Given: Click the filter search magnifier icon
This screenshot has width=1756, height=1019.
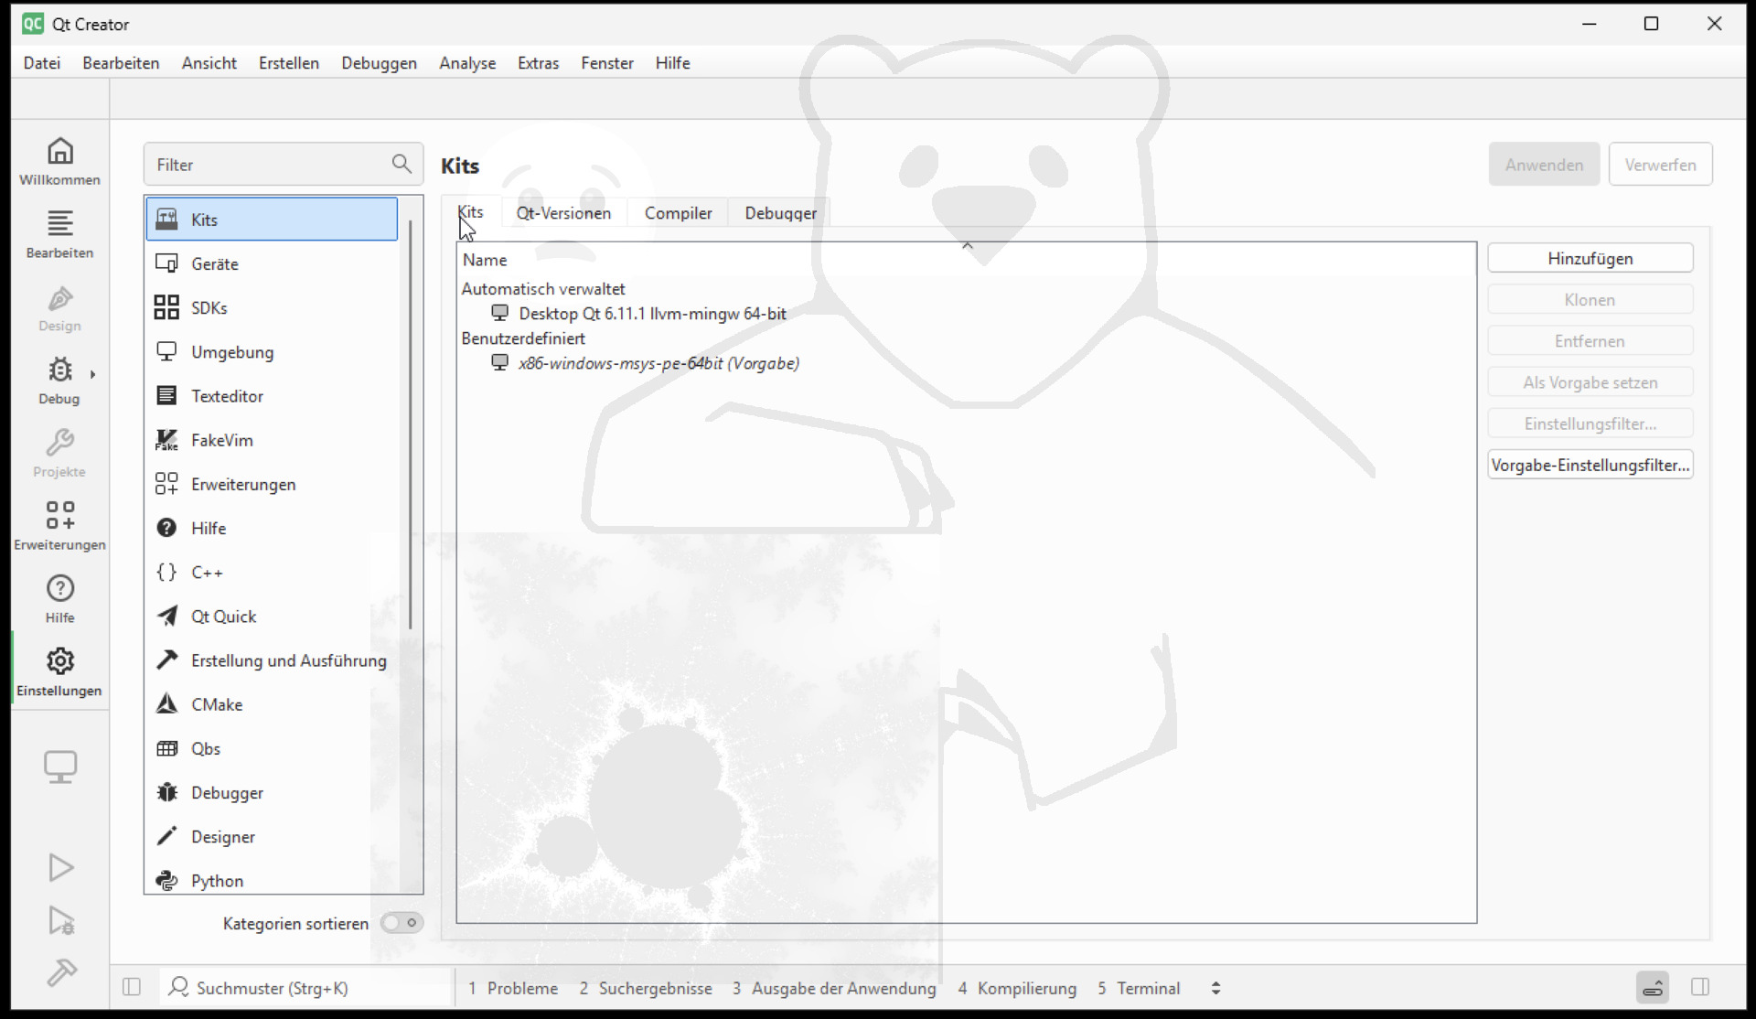Looking at the screenshot, I should point(402,164).
